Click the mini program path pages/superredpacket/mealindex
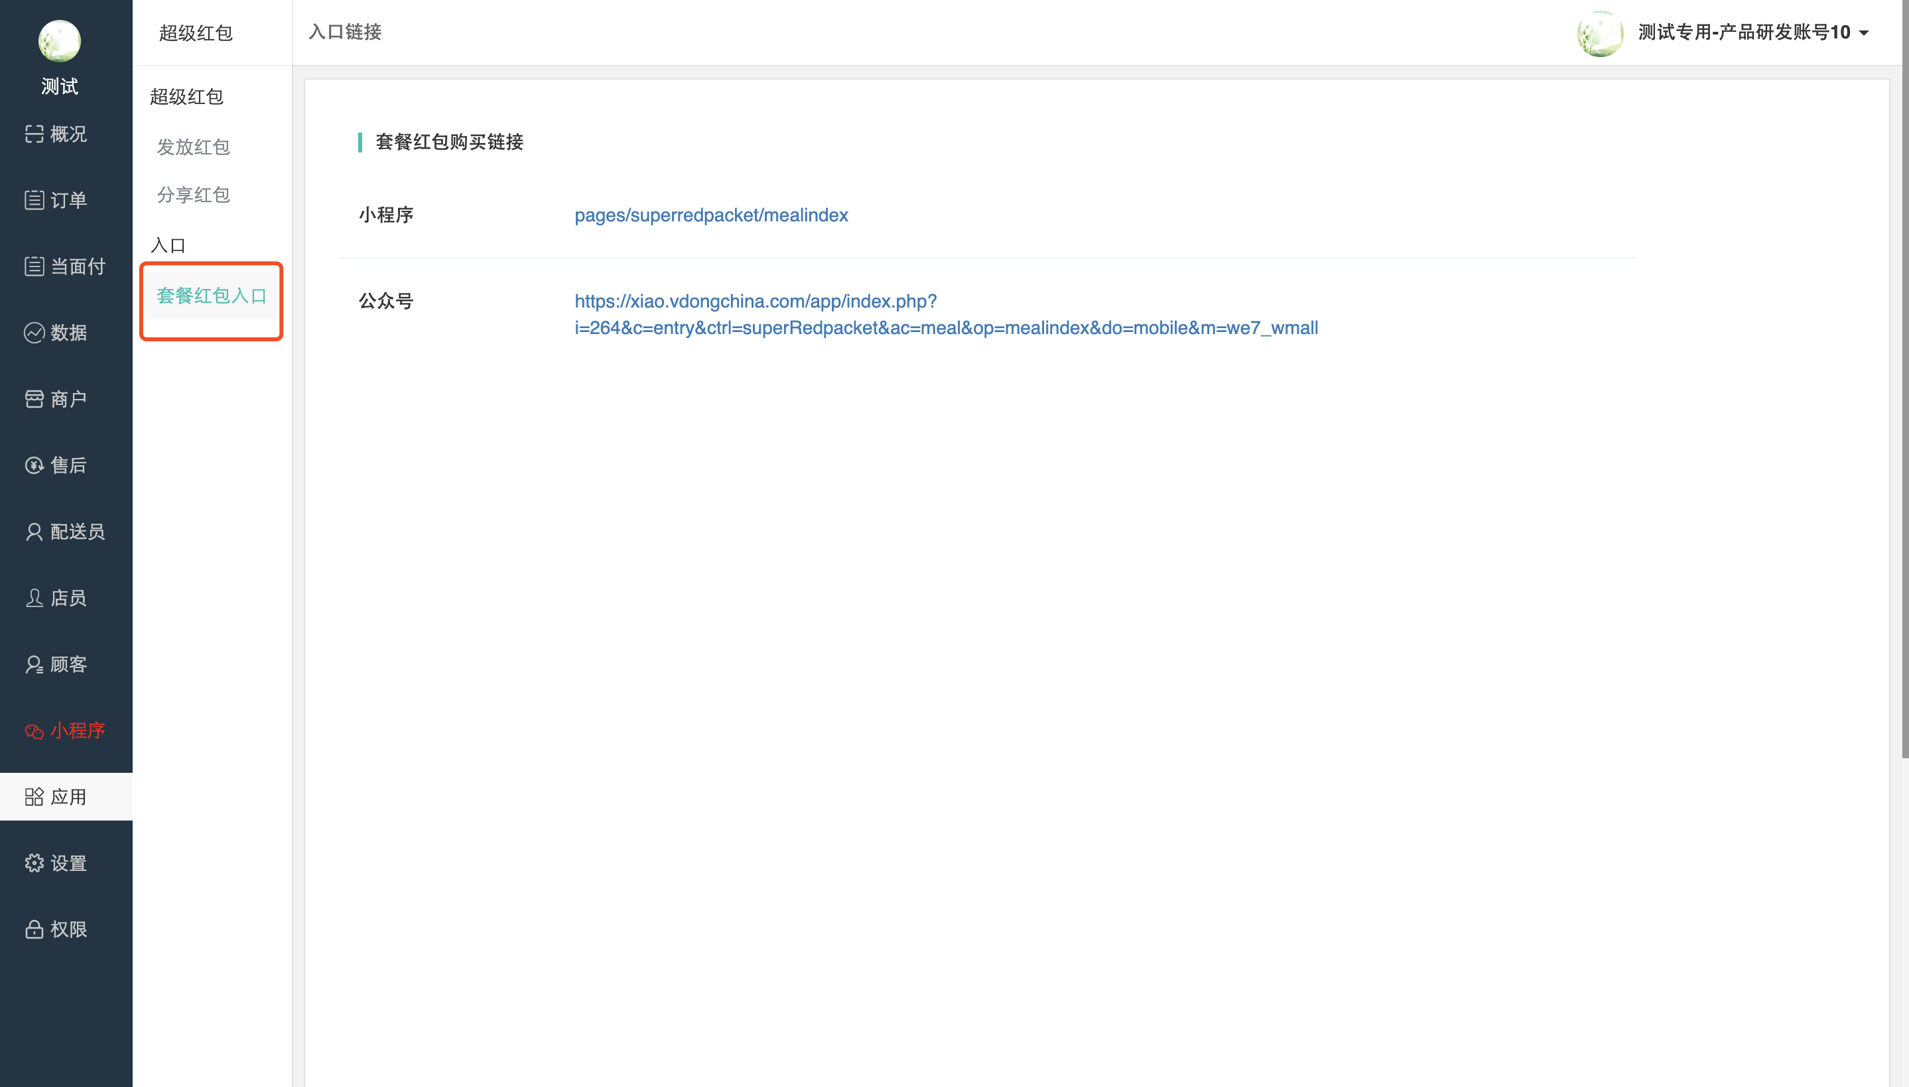The width and height of the screenshot is (1909, 1087). pos(711,215)
